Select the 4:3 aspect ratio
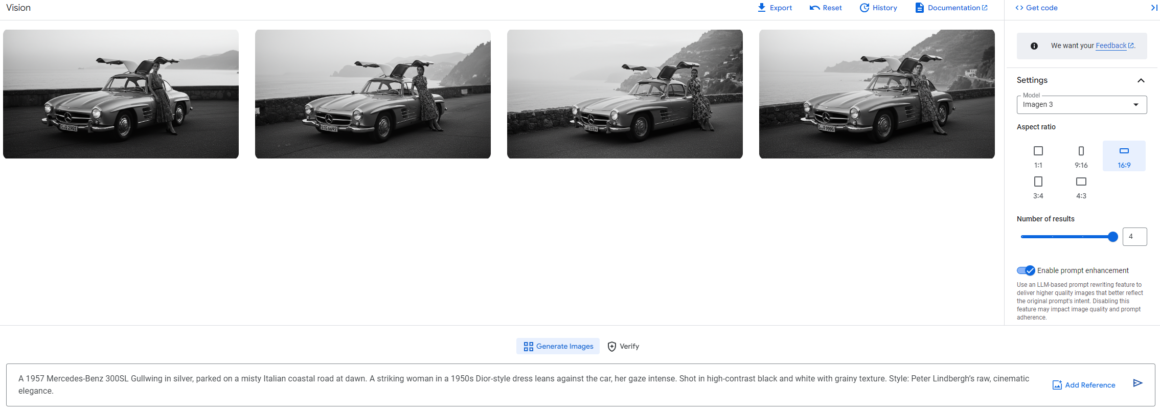Image resolution: width=1160 pixels, height=409 pixels. pos(1081,187)
